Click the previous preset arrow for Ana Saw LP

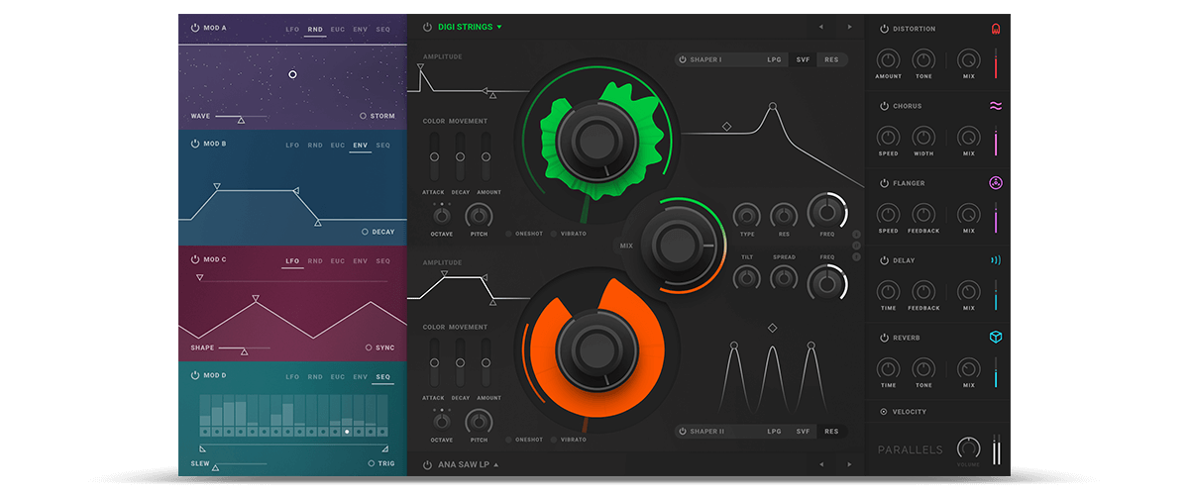(x=820, y=464)
